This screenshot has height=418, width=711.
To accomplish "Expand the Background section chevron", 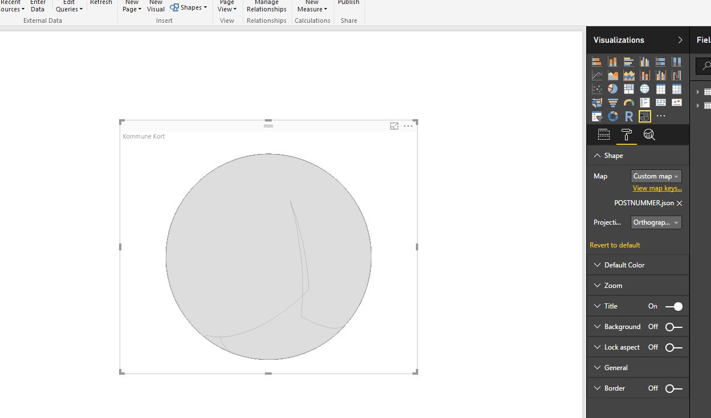I will [x=597, y=327].
